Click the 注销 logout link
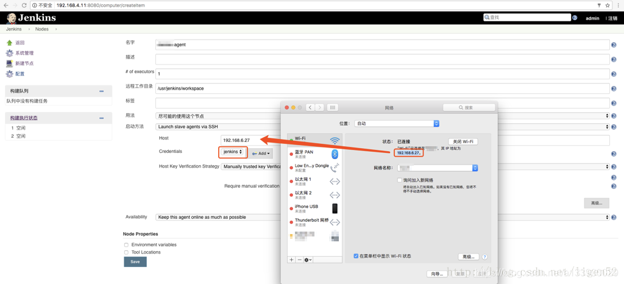 613,18
